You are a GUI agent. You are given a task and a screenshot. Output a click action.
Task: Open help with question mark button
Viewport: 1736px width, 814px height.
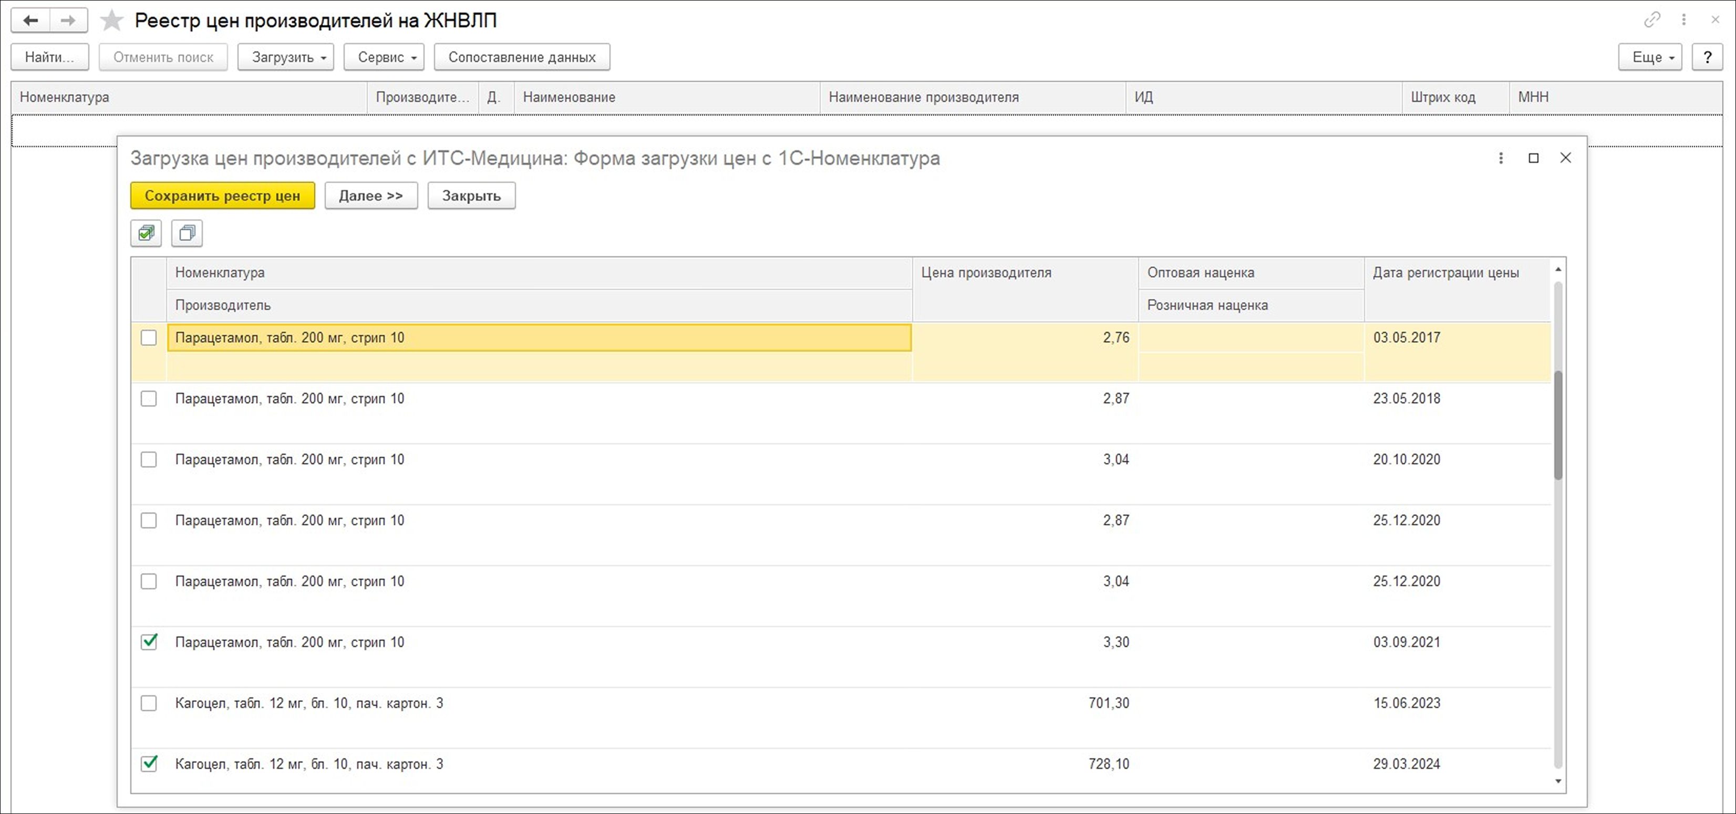click(1707, 57)
